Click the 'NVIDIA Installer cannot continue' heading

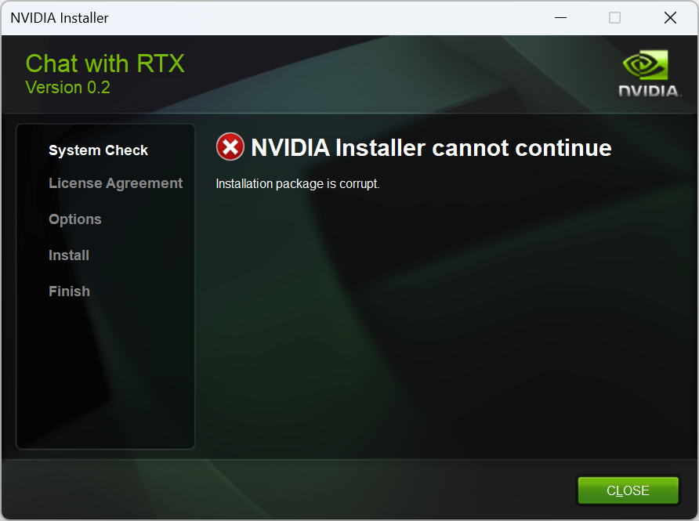pos(431,147)
